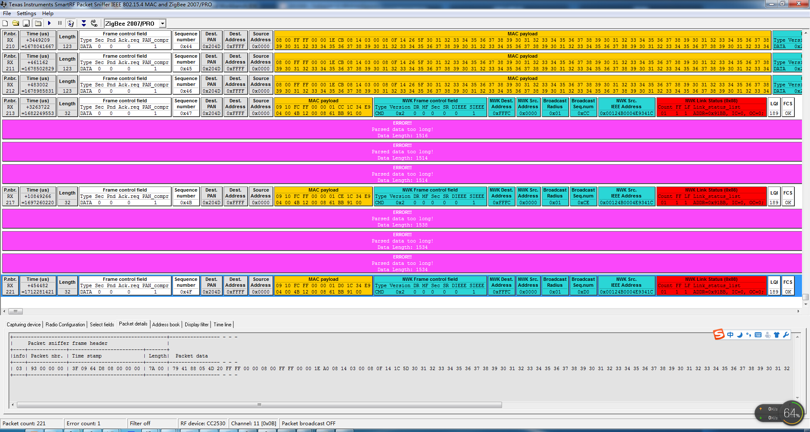
Task: Start packet capture with the play button
Action: click(49, 24)
